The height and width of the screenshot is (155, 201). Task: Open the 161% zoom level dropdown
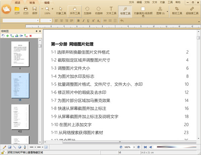134,147
